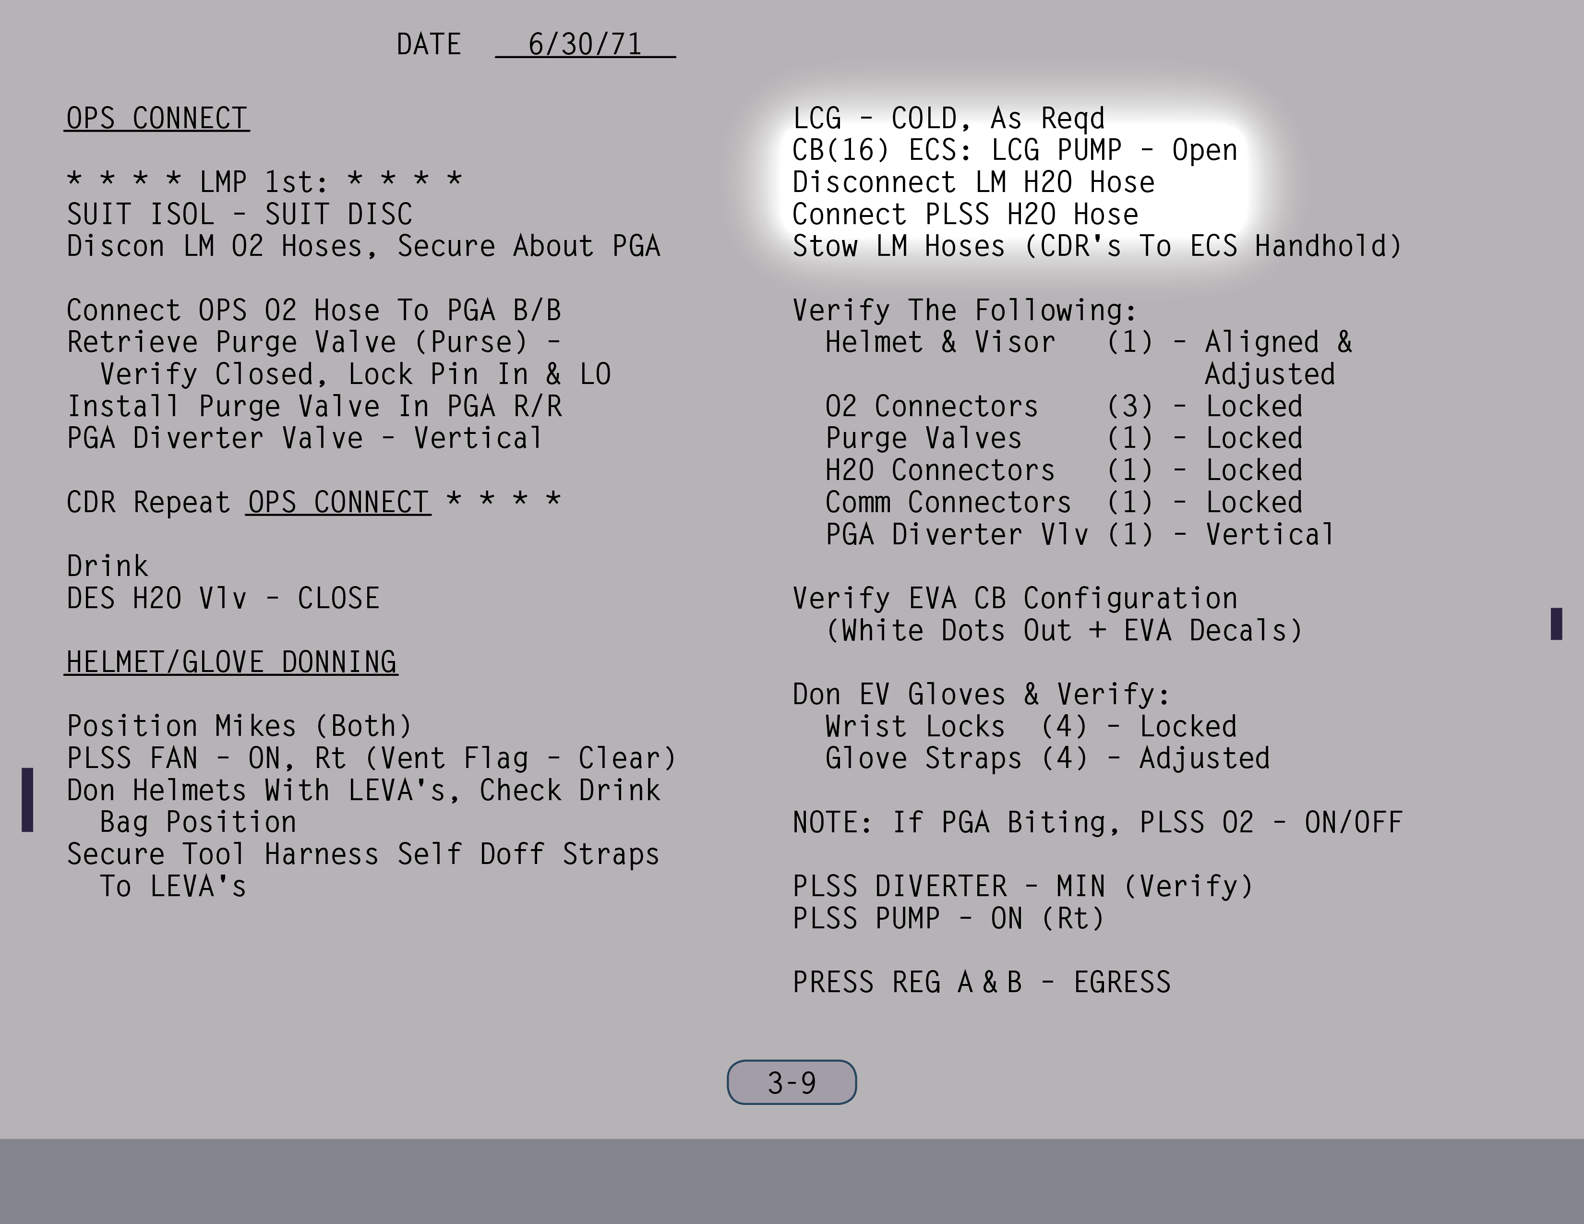Click the PLSS PUMP - ON (Rt) line
Viewport: 1584px width, 1224px height.
tap(948, 919)
